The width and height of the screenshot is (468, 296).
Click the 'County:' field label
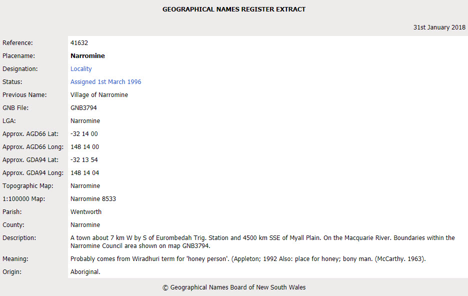[13, 225]
